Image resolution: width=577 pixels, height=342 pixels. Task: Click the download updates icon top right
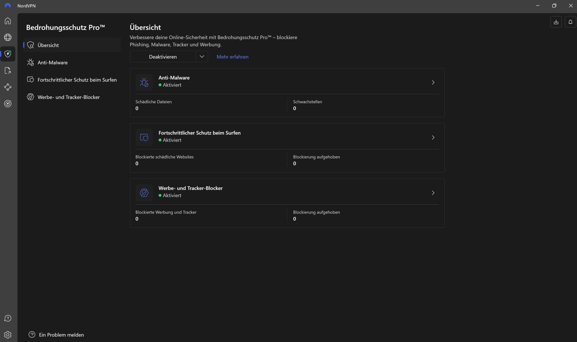[x=556, y=22]
